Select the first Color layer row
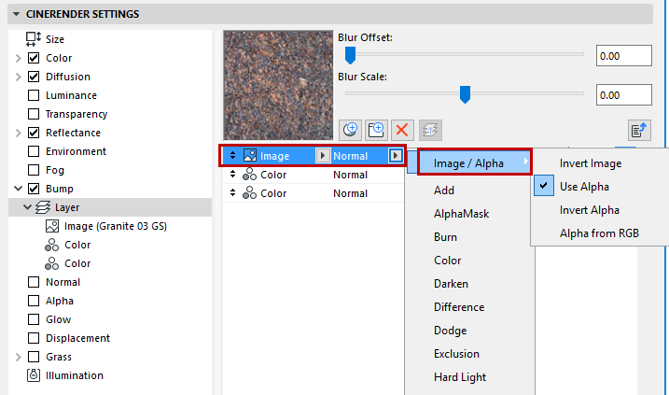The image size is (669, 395). point(313,175)
